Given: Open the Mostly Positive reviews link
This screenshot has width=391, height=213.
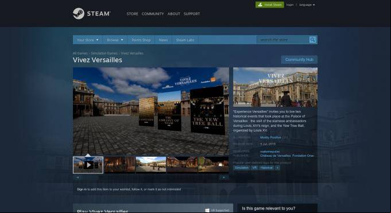Looking at the screenshot, I should point(270,137).
